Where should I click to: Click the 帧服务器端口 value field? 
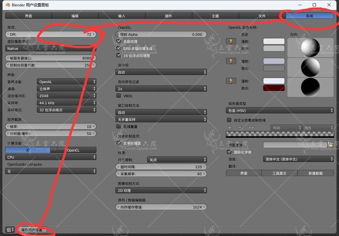51,58
